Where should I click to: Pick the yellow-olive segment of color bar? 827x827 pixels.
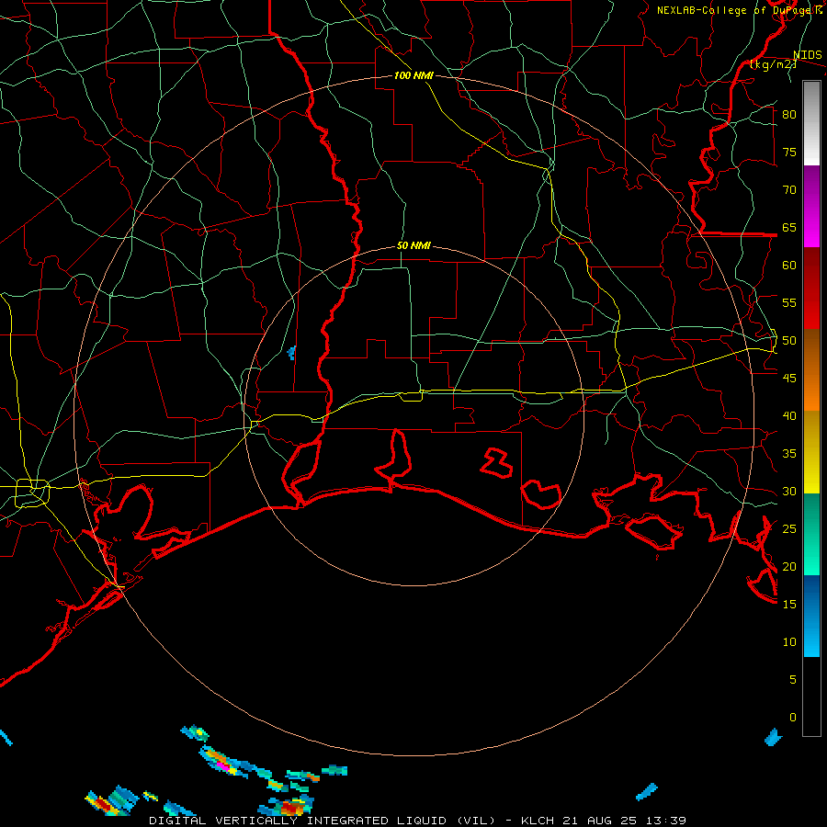coord(811,452)
